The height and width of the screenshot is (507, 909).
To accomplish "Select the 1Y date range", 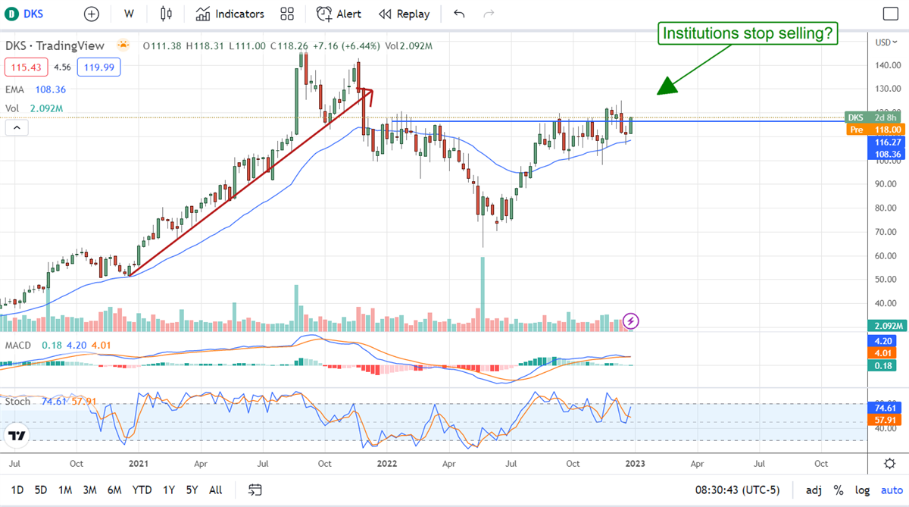I will pyautogui.click(x=169, y=490).
